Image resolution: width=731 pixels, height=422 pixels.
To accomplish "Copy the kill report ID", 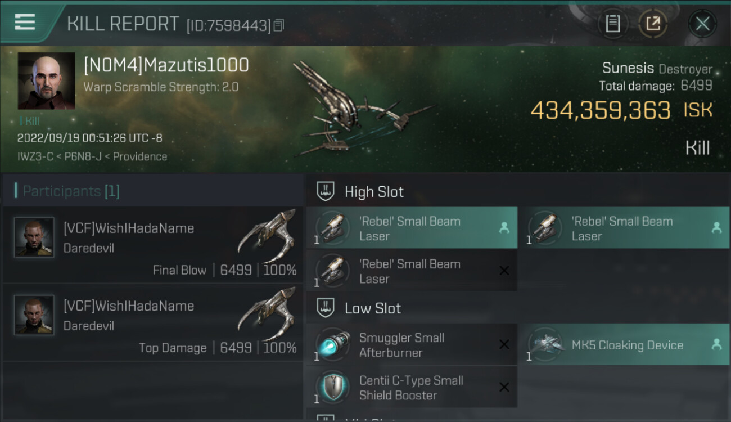I will [x=279, y=25].
